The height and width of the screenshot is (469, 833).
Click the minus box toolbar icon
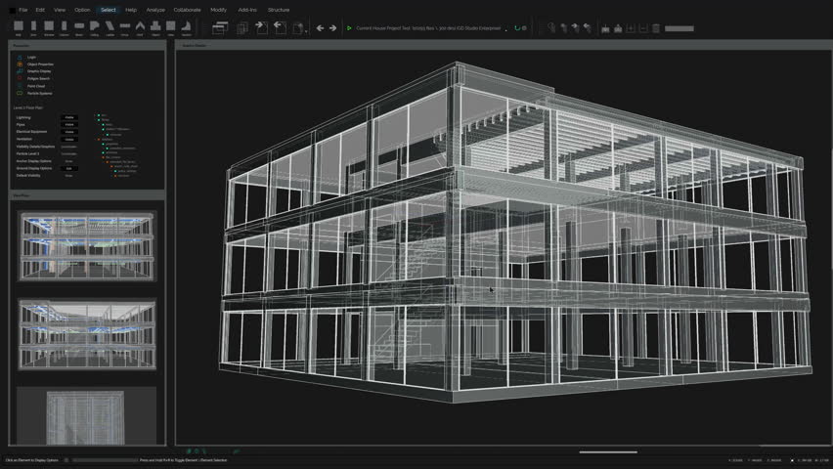click(x=643, y=28)
